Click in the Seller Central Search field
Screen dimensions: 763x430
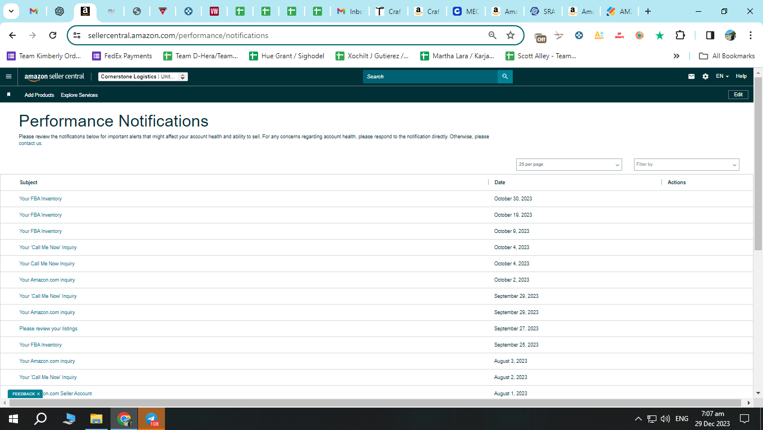tap(430, 77)
